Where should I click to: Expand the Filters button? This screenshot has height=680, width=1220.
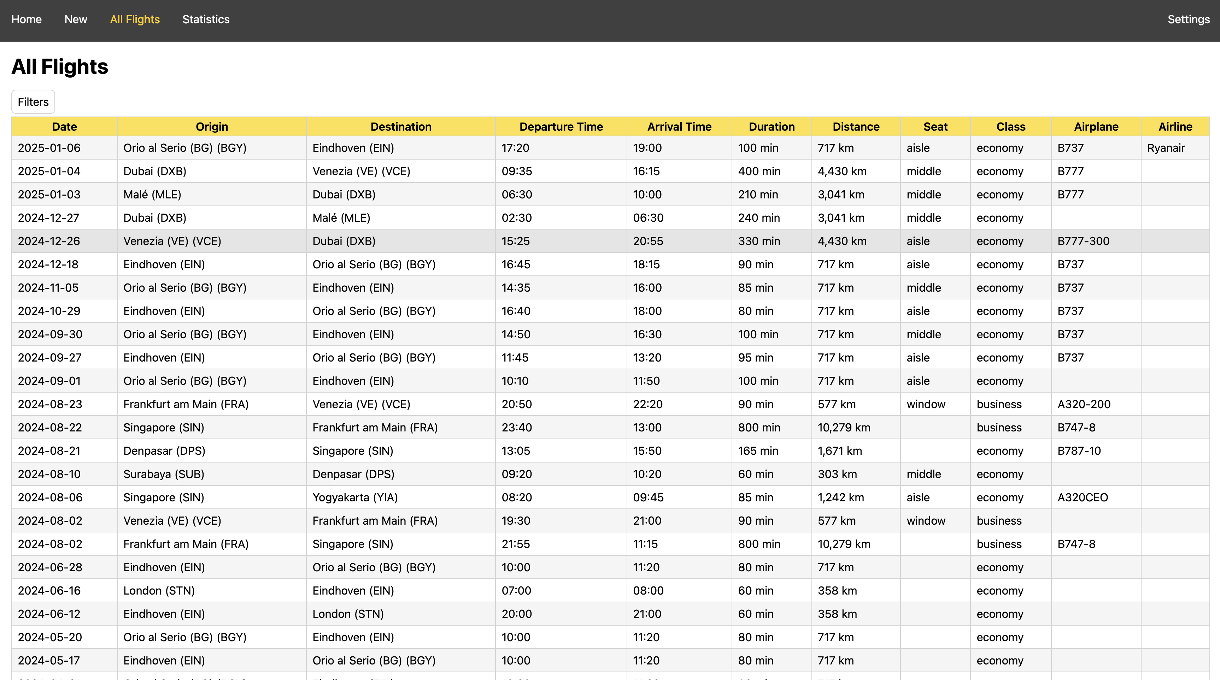(33, 102)
